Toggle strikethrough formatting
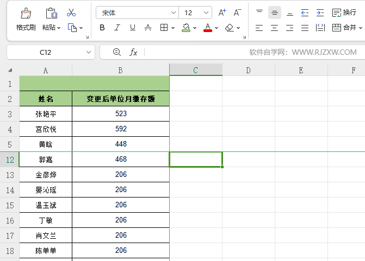The height and width of the screenshot is (261, 365). click(x=148, y=28)
